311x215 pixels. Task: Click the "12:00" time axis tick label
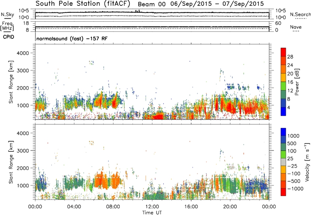[x=152, y=207]
